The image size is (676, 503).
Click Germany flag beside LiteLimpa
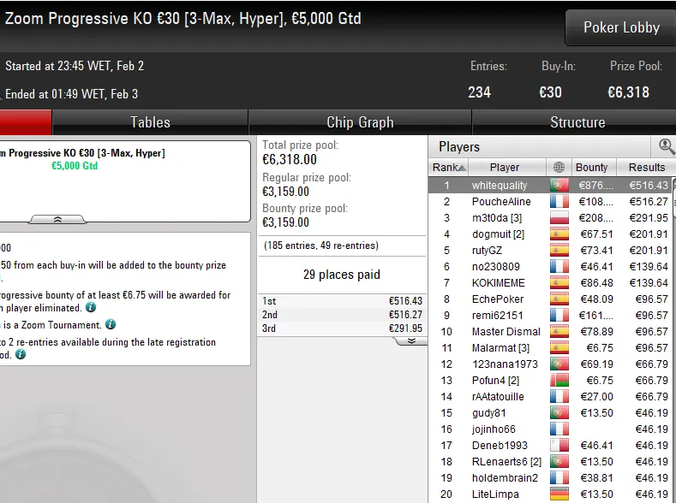(559, 494)
